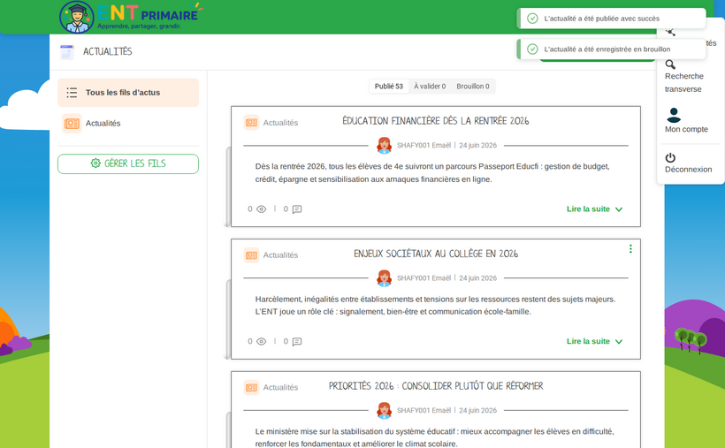The height and width of the screenshot is (448, 725).
Task: Open article Éducation financière dès la rentrée 2026
Action: (x=436, y=121)
